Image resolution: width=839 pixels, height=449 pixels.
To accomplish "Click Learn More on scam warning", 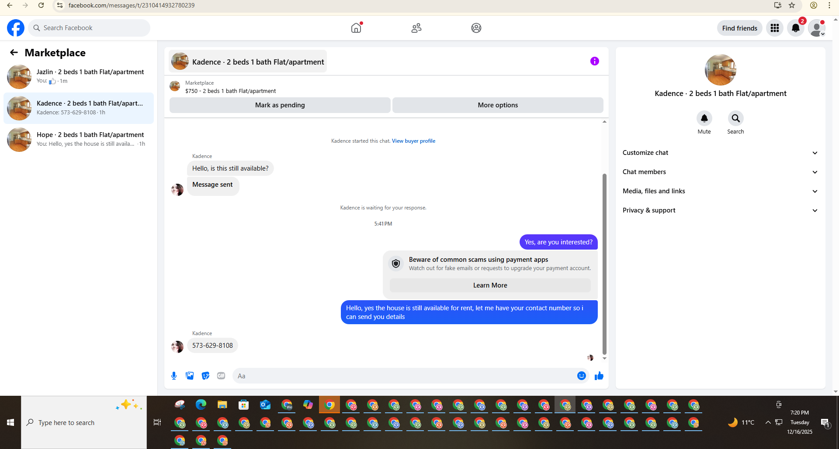I will click(x=490, y=285).
